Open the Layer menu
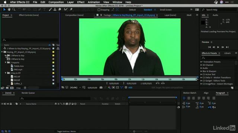Image resolution: width=238 pixels, height=133 pixels. 70,2
